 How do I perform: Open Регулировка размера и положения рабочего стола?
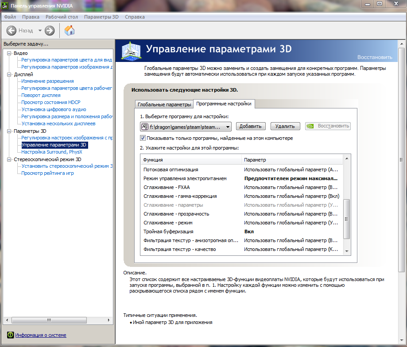click(67, 117)
